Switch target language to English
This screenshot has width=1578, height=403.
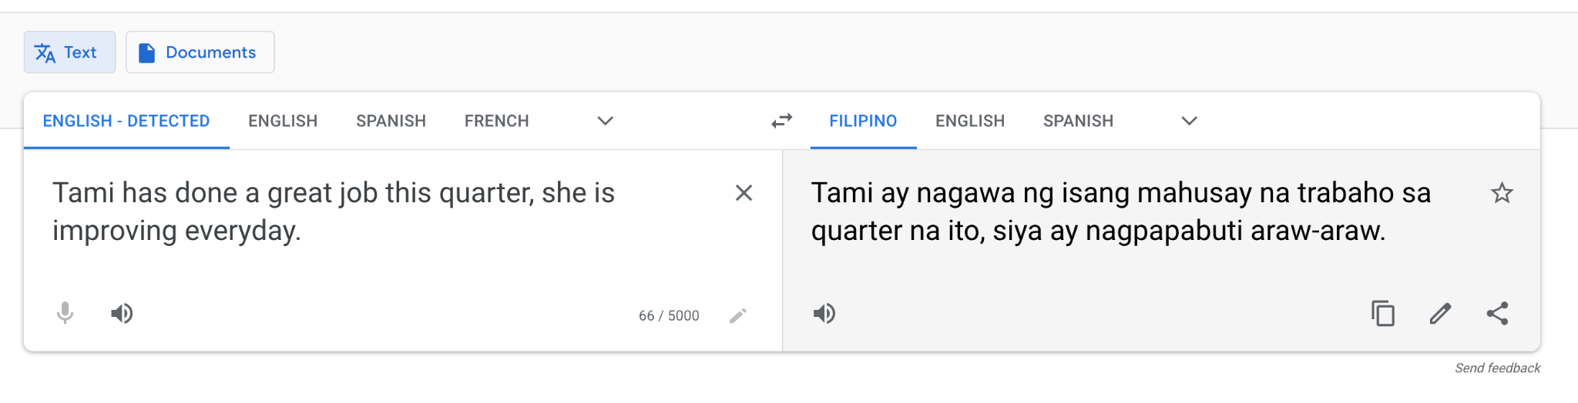(x=970, y=121)
